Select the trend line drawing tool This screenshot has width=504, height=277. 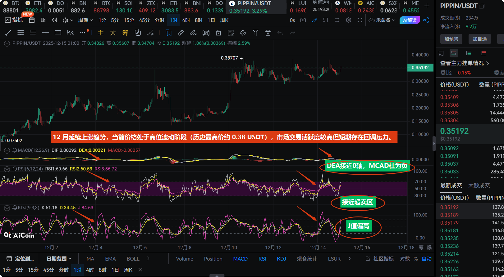click(8, 33)
